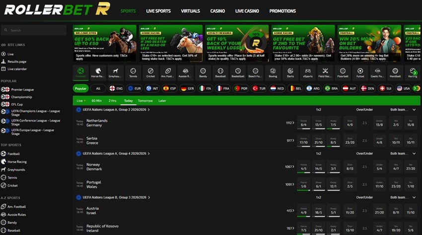This screenshot has height=235, width=422.
Task: Select Handball in the sports carousel
Action: click(395, 72)
